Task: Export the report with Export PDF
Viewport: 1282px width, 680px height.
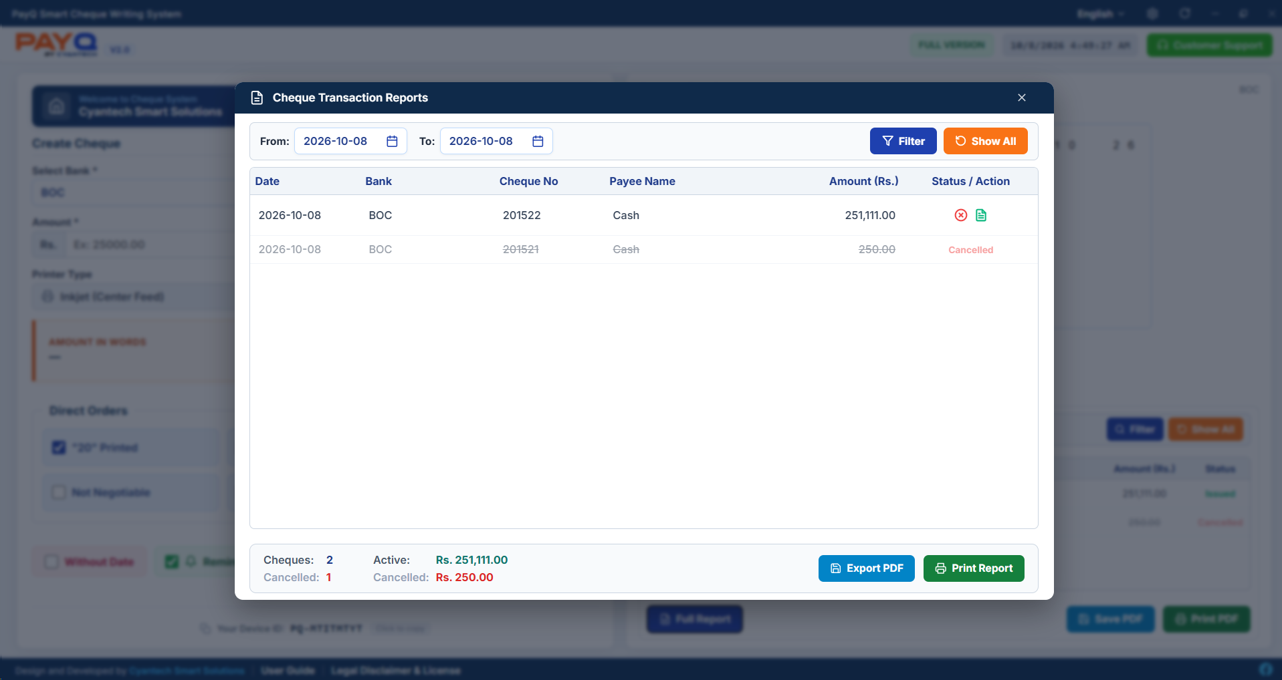Action: [867, 568]
